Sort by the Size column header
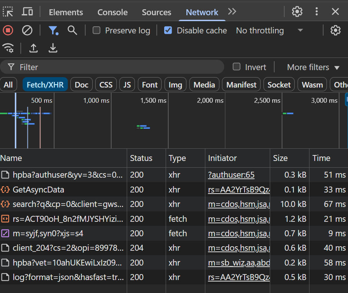 pyautogui.click(x=289, y=158)
